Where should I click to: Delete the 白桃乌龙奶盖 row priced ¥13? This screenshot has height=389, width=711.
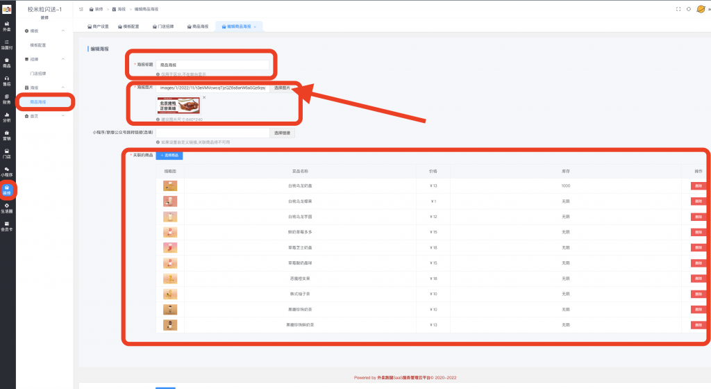[697, 185]
